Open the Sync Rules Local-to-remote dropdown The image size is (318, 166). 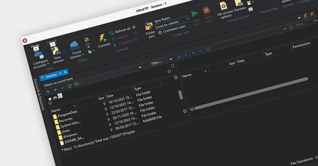click(x=173, y=23)
